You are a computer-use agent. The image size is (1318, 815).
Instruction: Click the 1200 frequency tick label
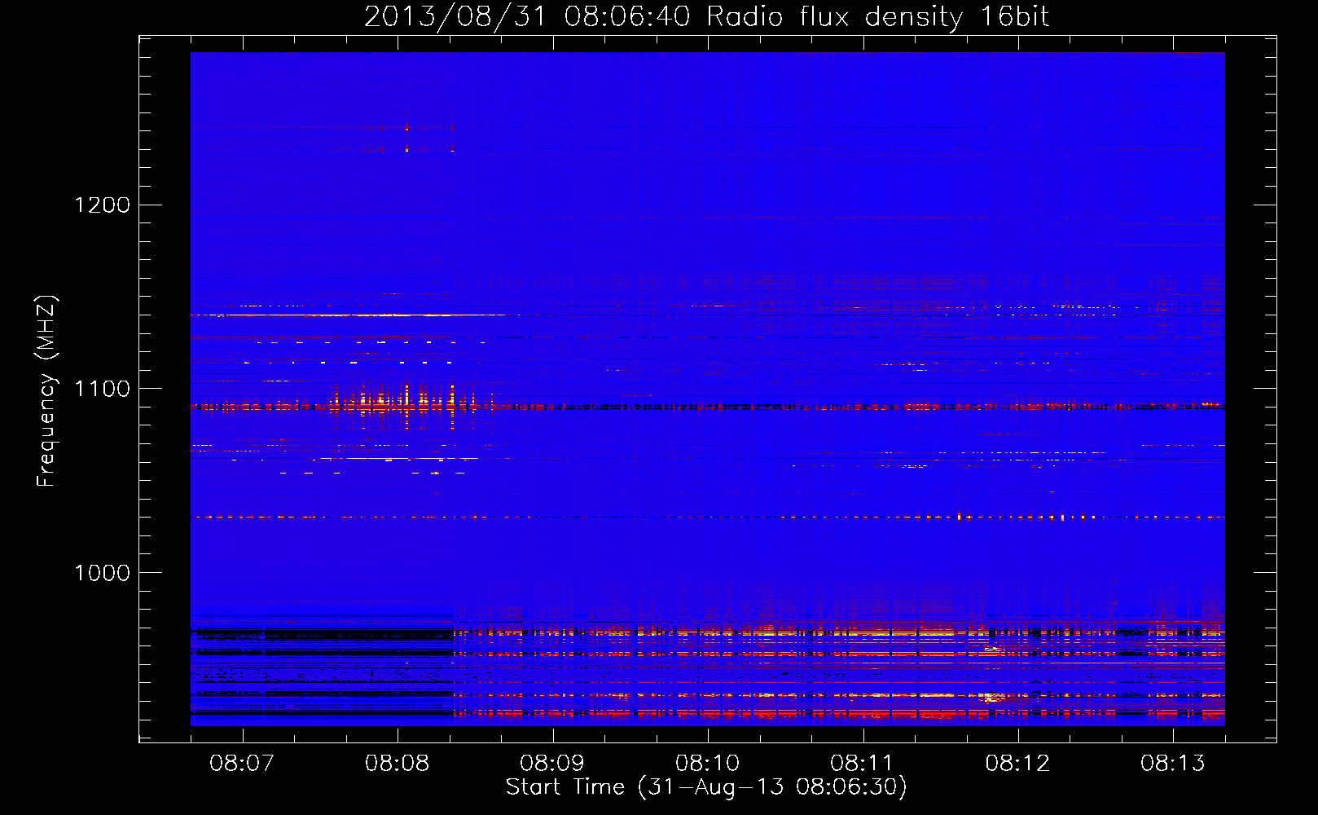click(102, 205)
